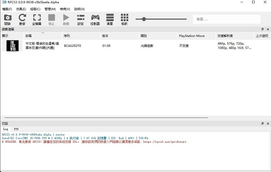Open the Manage (管理(M)) menu
The image size is (271, 172).
pyautogui.click(x=50, y=9)
